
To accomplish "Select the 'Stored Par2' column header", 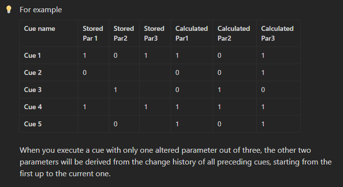I will 123,33.
